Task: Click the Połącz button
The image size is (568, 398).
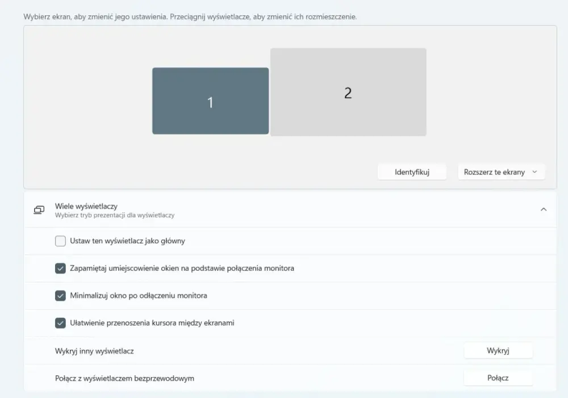Action: coord(498,378)
